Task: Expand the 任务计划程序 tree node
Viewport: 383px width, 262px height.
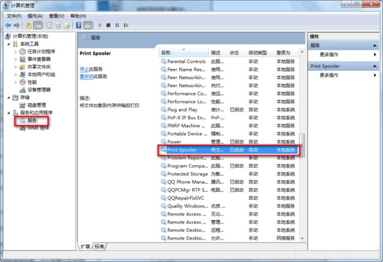Action: (16, 52)
